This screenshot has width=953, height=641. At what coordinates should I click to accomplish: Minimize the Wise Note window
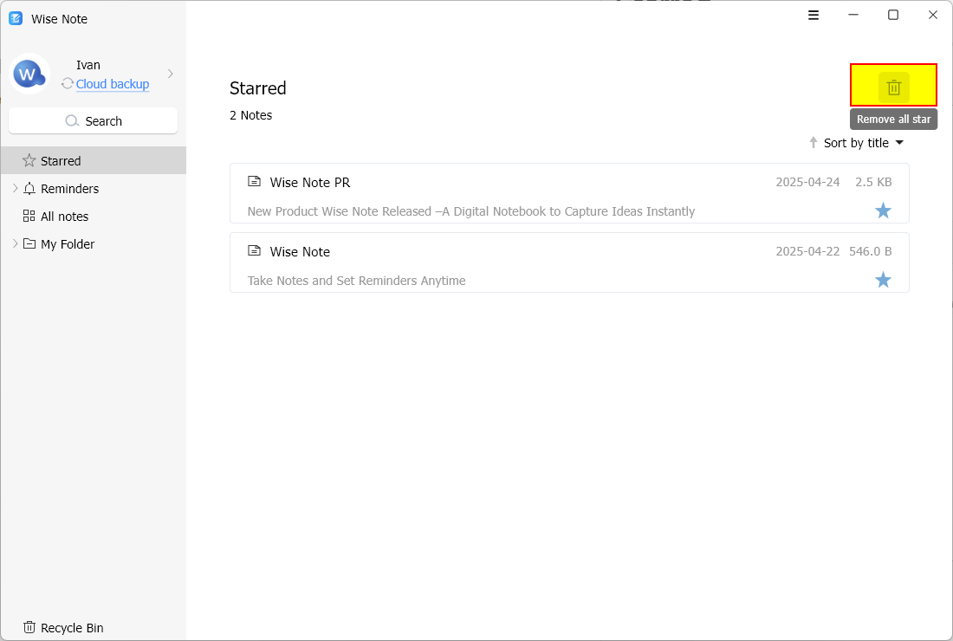pos(853,15)
